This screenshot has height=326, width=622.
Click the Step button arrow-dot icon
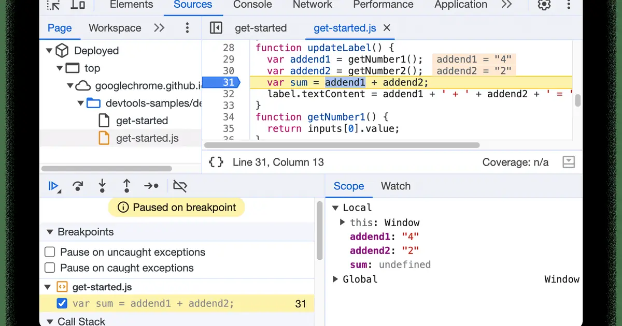[x=151, y=186]
